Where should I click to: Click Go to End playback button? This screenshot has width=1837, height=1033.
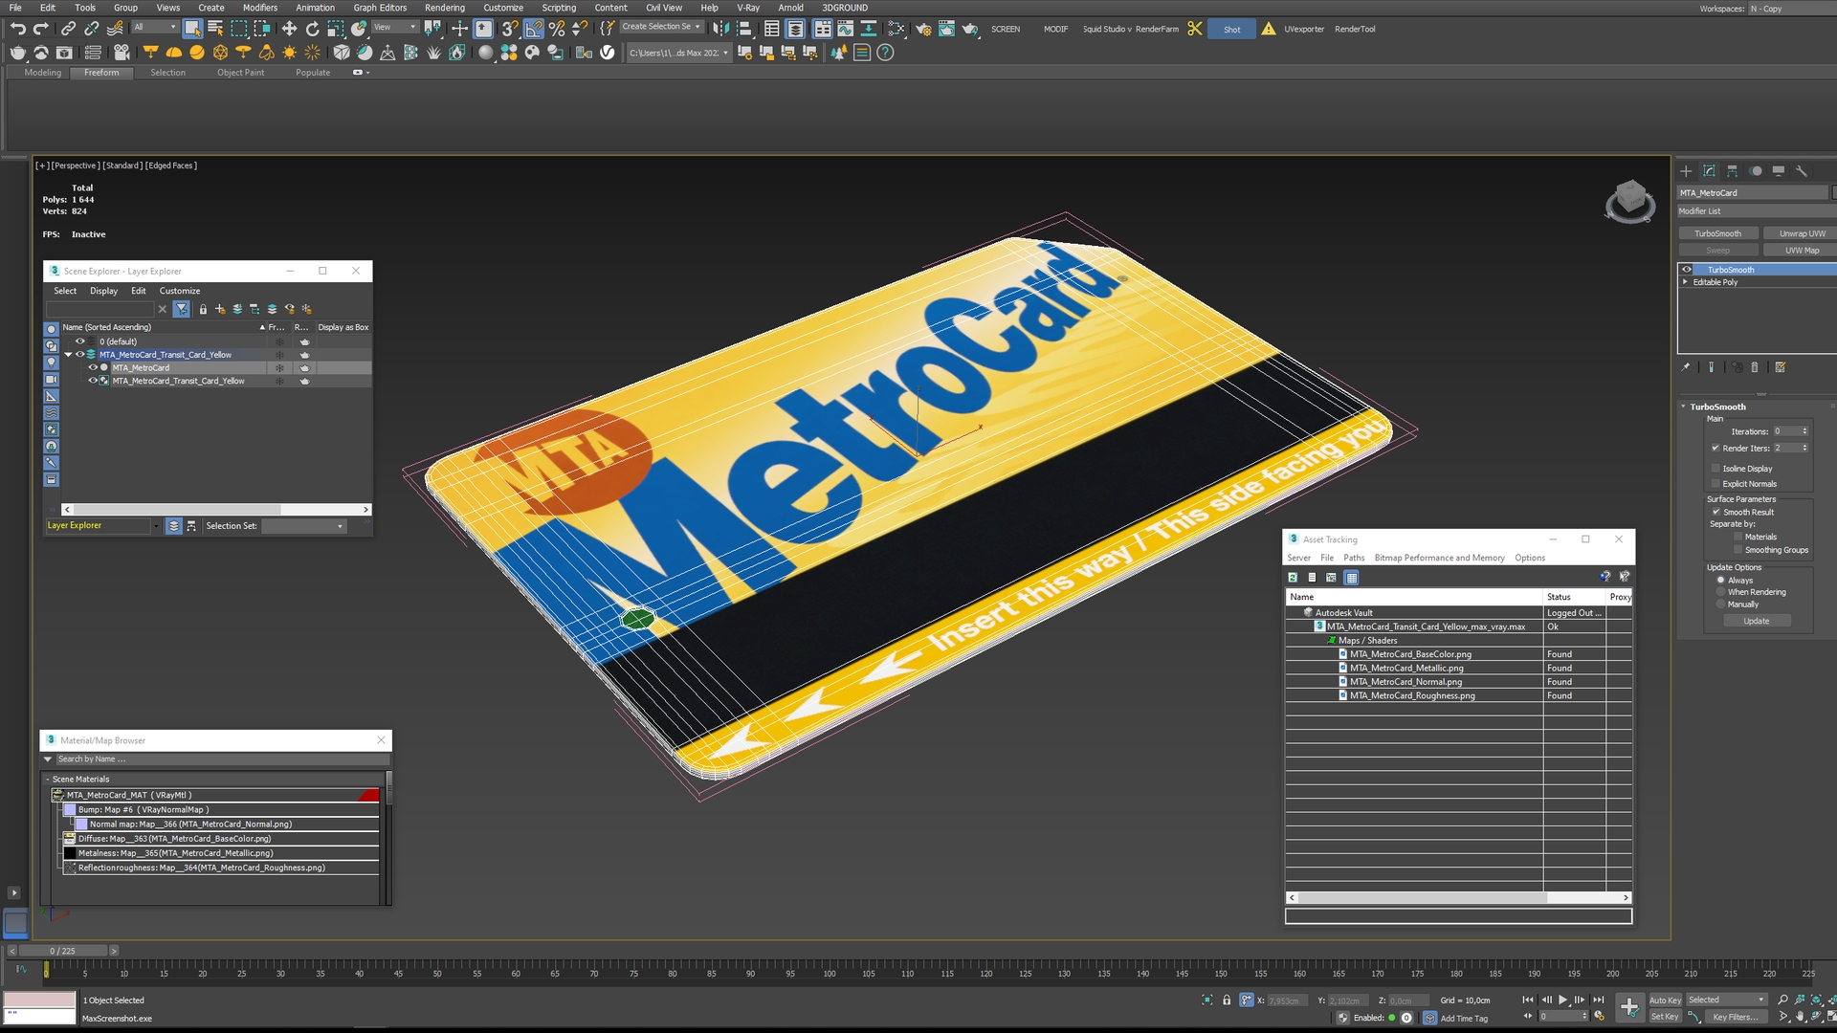pyautogui.click(x=1598, y=1000)
